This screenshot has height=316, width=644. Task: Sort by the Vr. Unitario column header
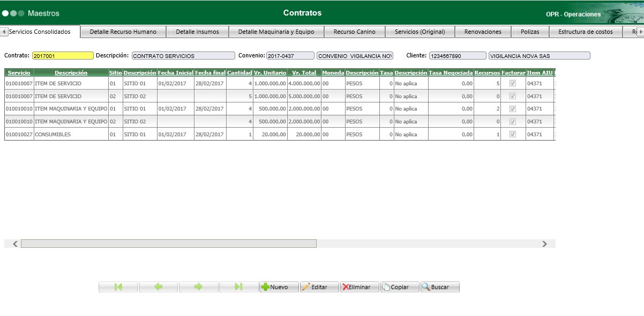pos(270,72)
